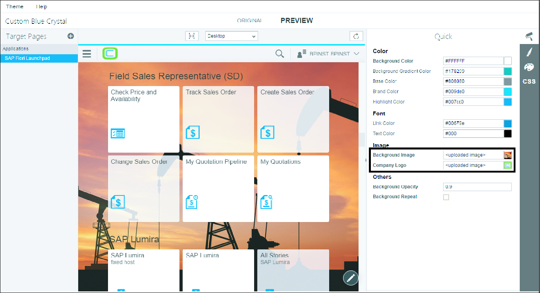Click the Company Logo uploaded image field
This screenshot has width=540, height=293.
pos(473,165)
